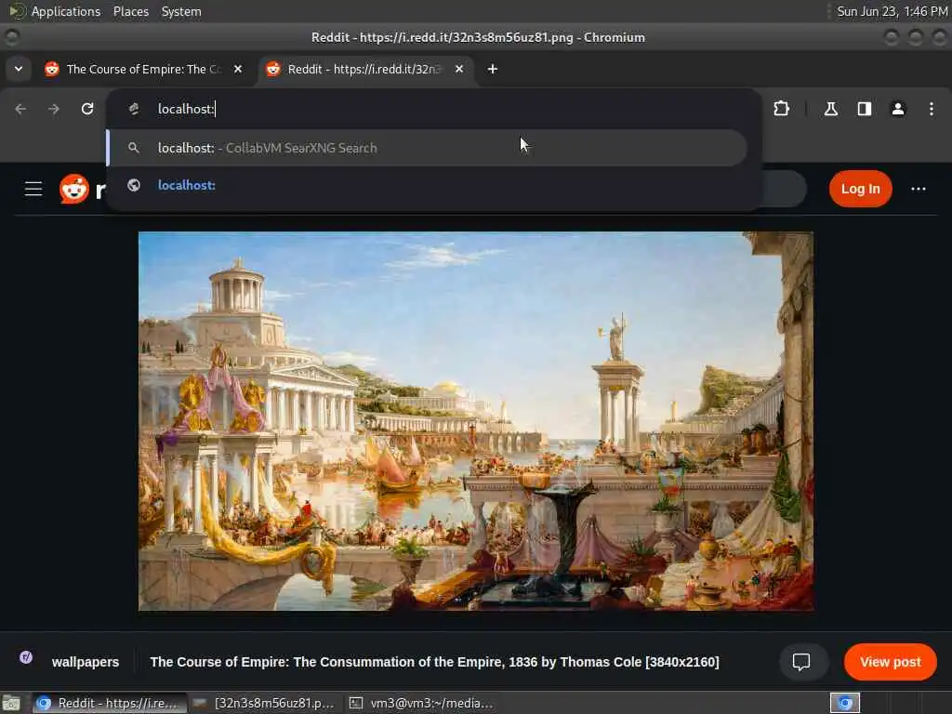This screenshot has width=952, height=714.
Task: Click the clock Sun Jun 23
Action: coord(892,11)
